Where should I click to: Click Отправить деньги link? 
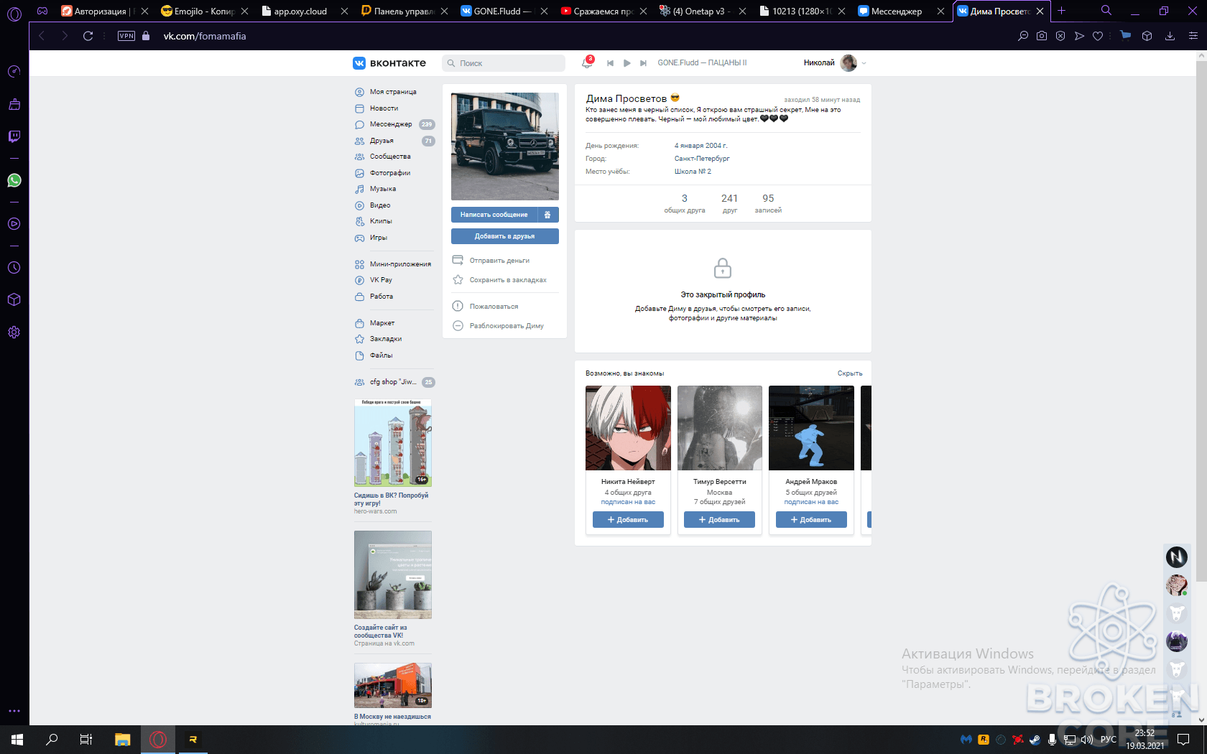(499, 261)
